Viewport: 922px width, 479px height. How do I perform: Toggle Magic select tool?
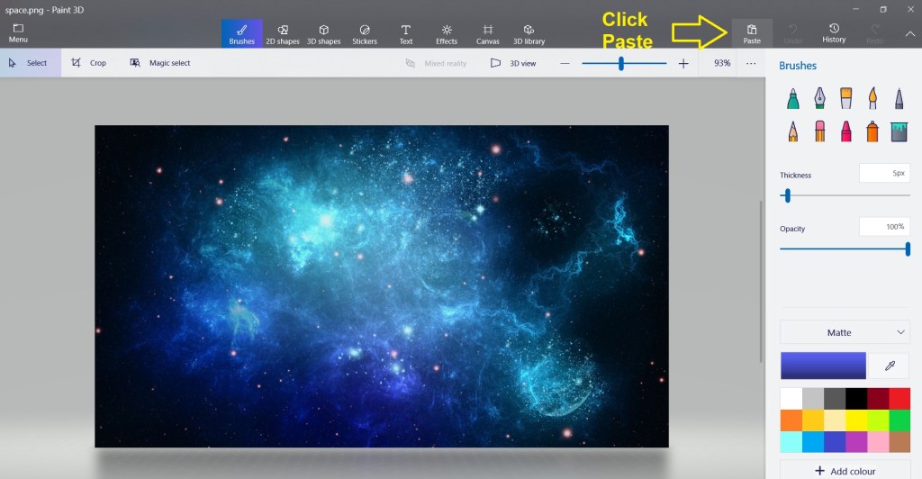[x=160, y=63]
